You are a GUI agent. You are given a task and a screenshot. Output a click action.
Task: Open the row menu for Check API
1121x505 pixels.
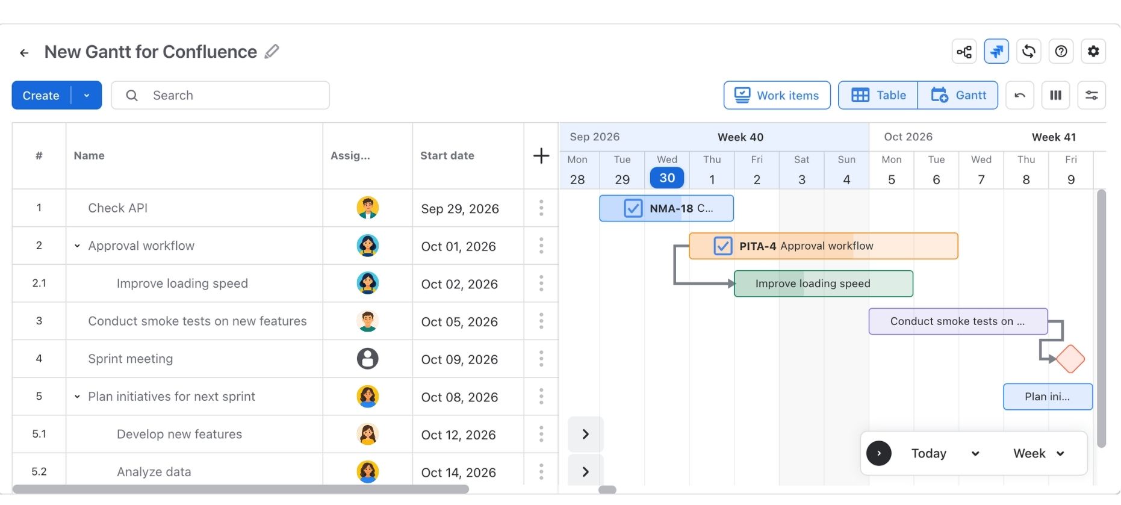541,208
